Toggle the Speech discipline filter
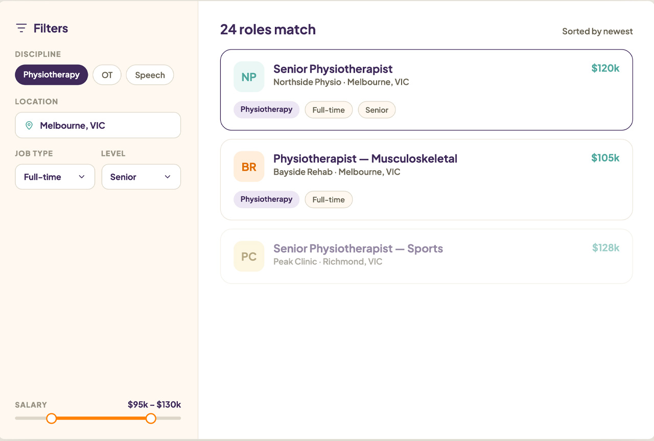The height and width of the screenshot is (441, 654). point(150,75)
